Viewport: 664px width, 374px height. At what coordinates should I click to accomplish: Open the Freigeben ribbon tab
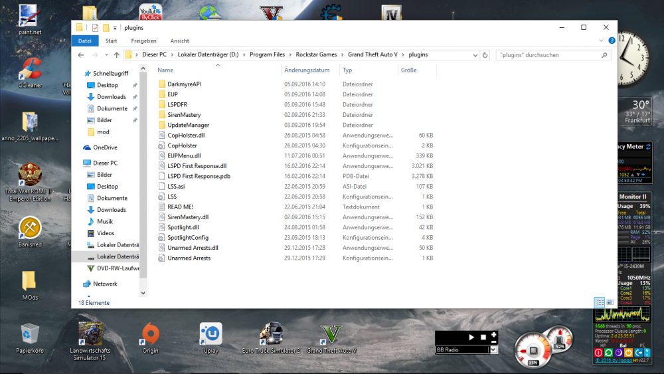143,41
